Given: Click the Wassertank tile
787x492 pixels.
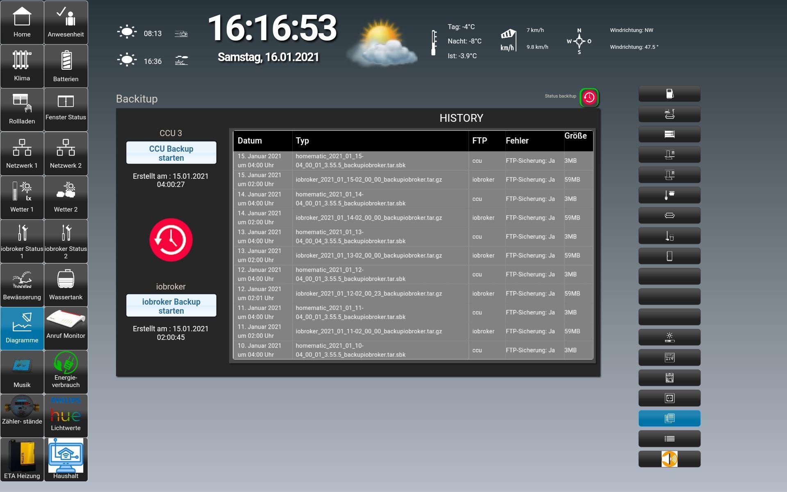Looking at the screenshot, I should coord(66,285).
